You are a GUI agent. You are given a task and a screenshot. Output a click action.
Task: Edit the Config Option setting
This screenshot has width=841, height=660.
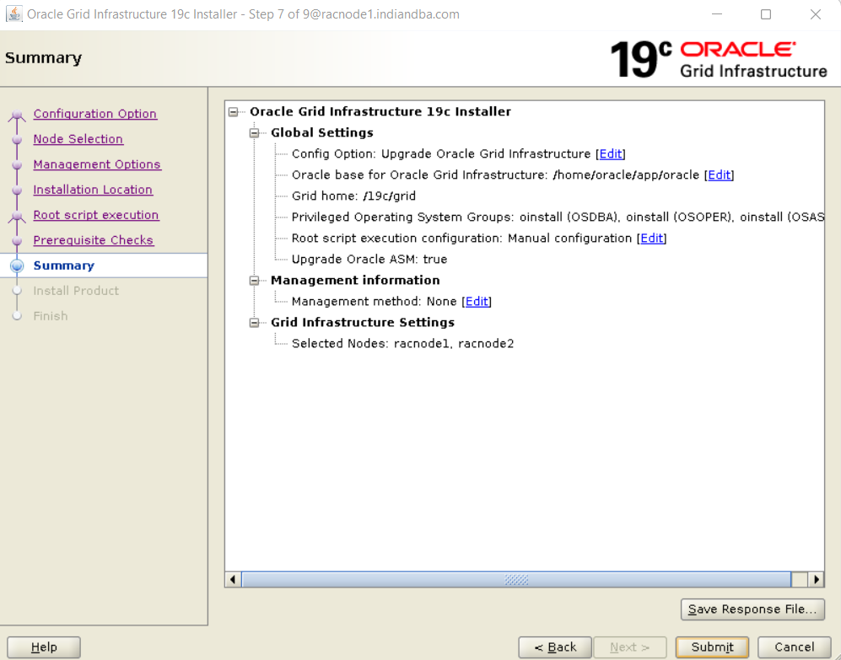[x=611, y=154]
